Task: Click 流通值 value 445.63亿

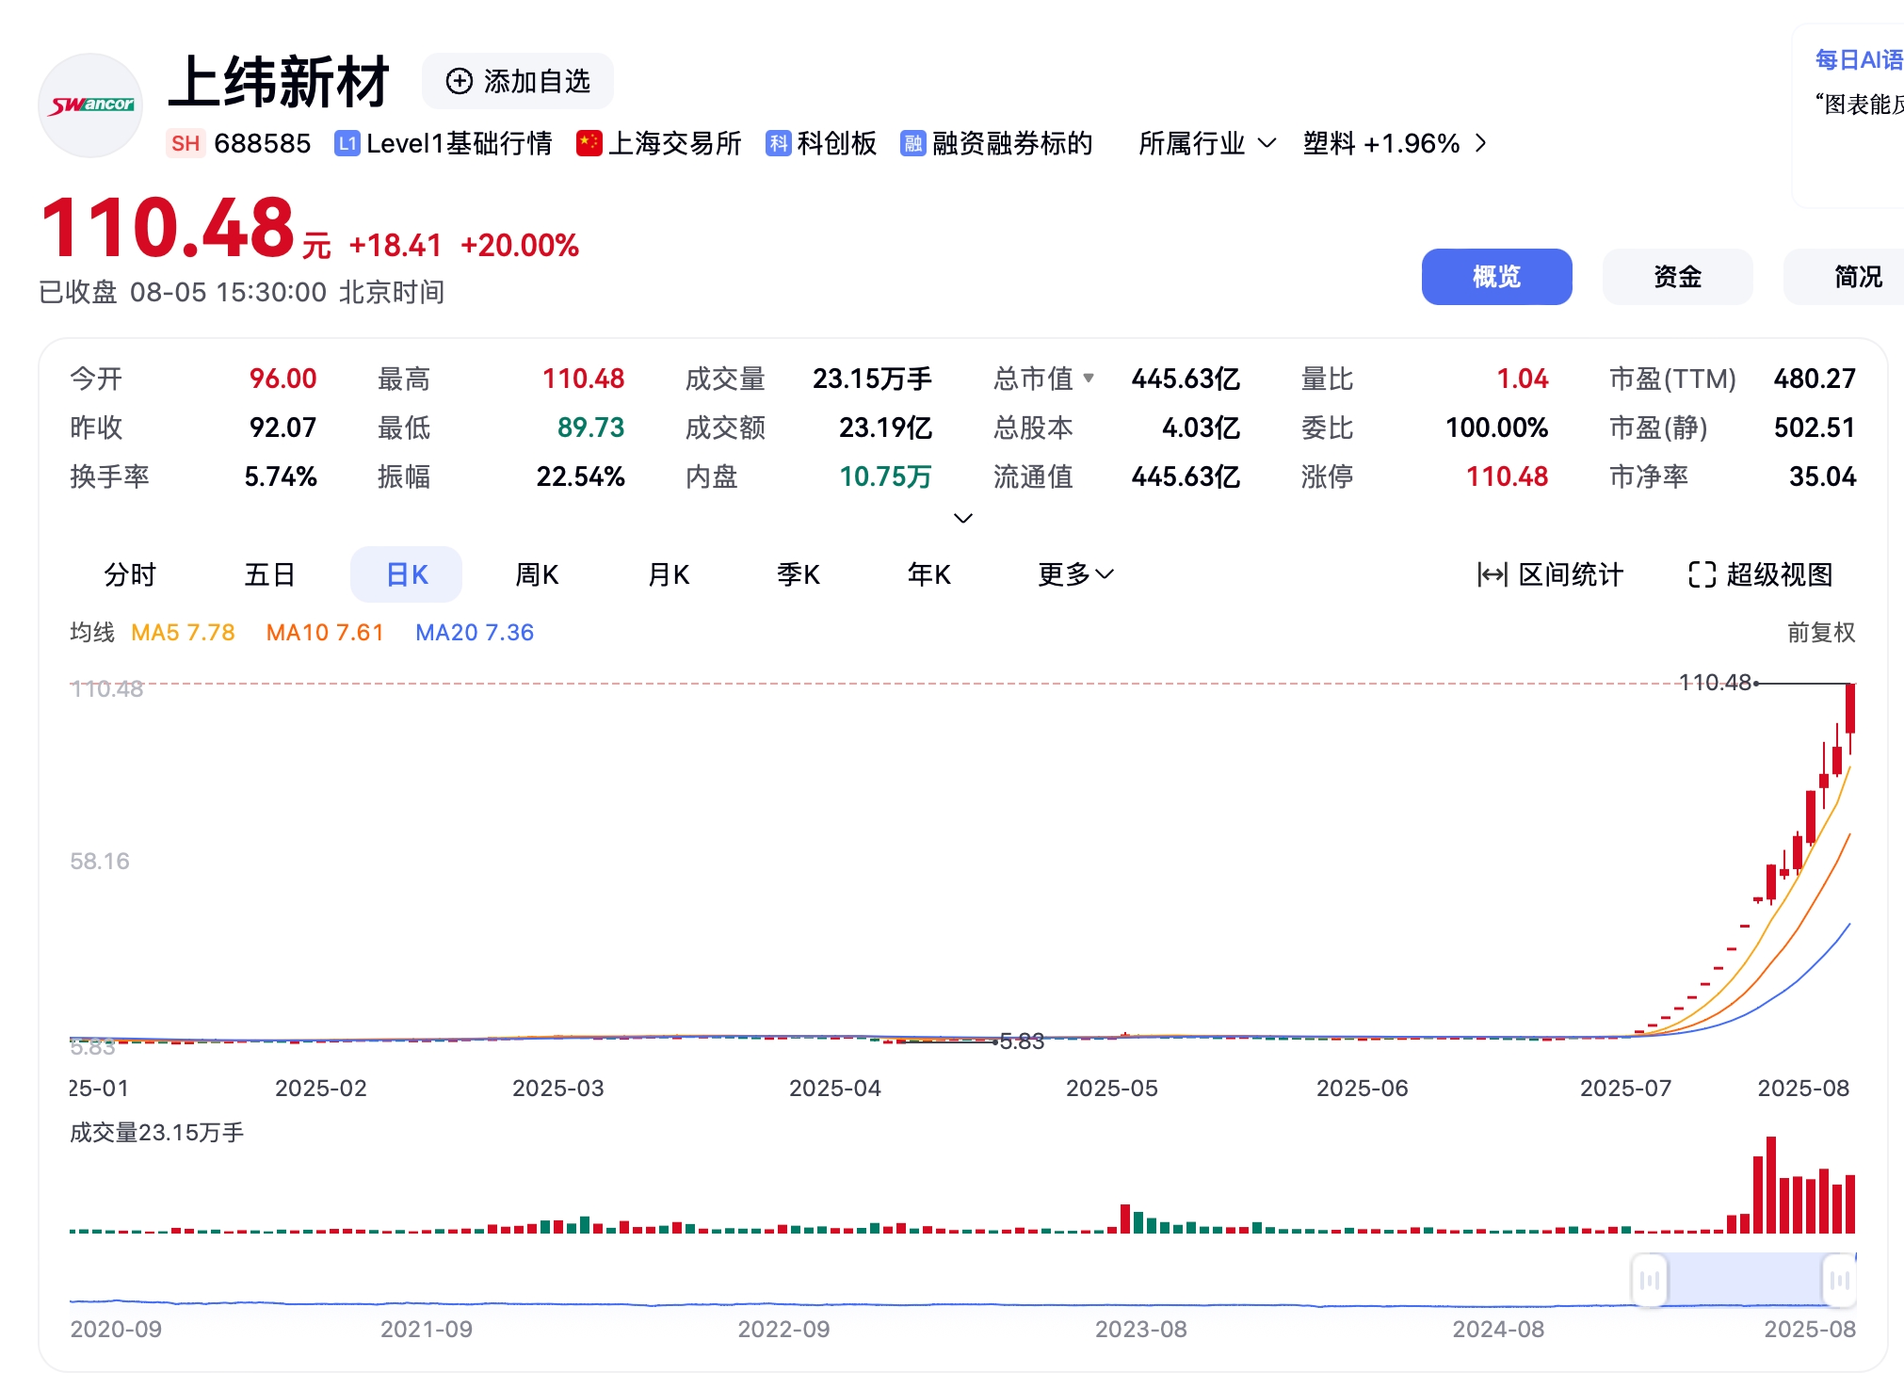Action: pos(1185,476)
